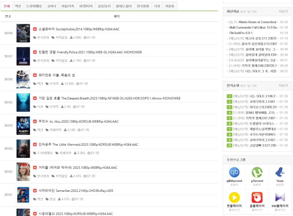Open the 아동/가족 tab
The height and width of the screenshot is (216, 293).
click(x=68, y=6)
